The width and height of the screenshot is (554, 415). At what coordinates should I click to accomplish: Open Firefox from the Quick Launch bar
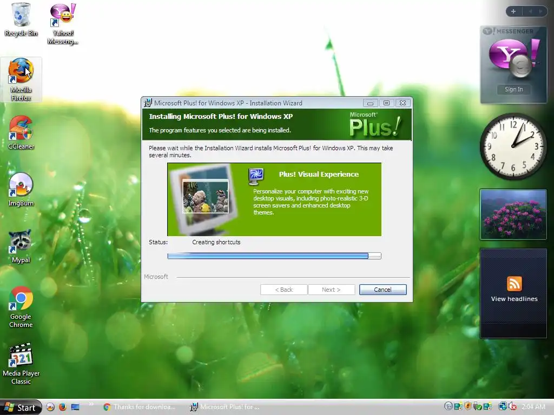click(x=63, y=407)
